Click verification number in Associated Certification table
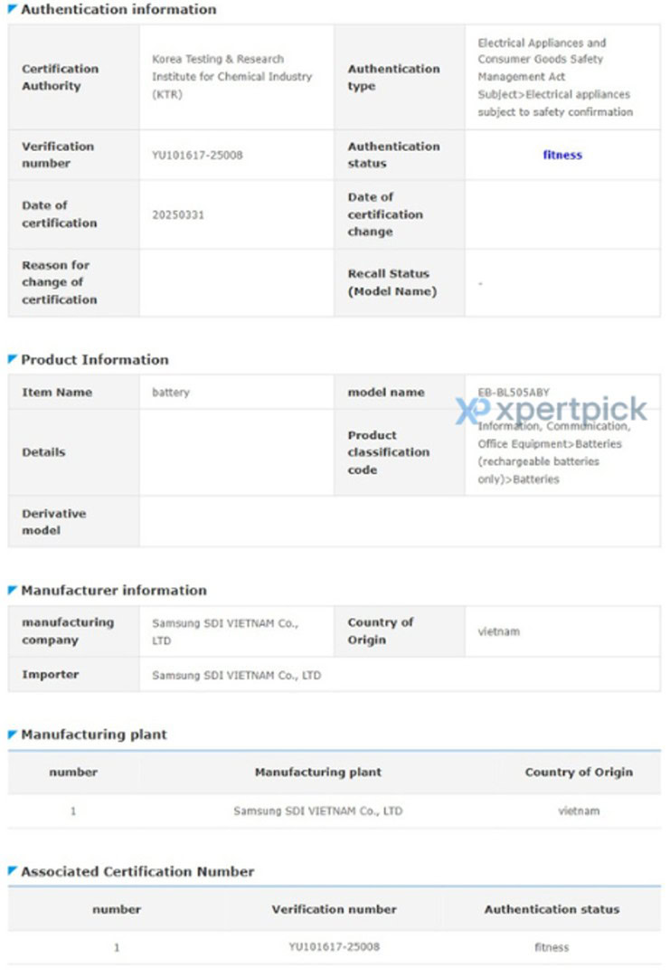Viewport: 670px width, 977px height. point(334,947)
